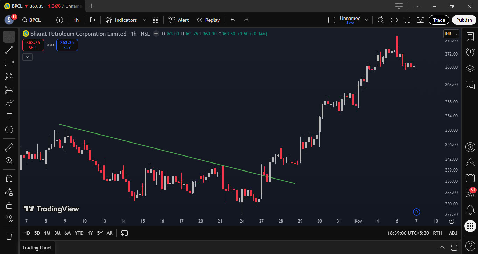478x254 pixels.
Task: Open the Alerts clock panel
Action: point(470,52)
